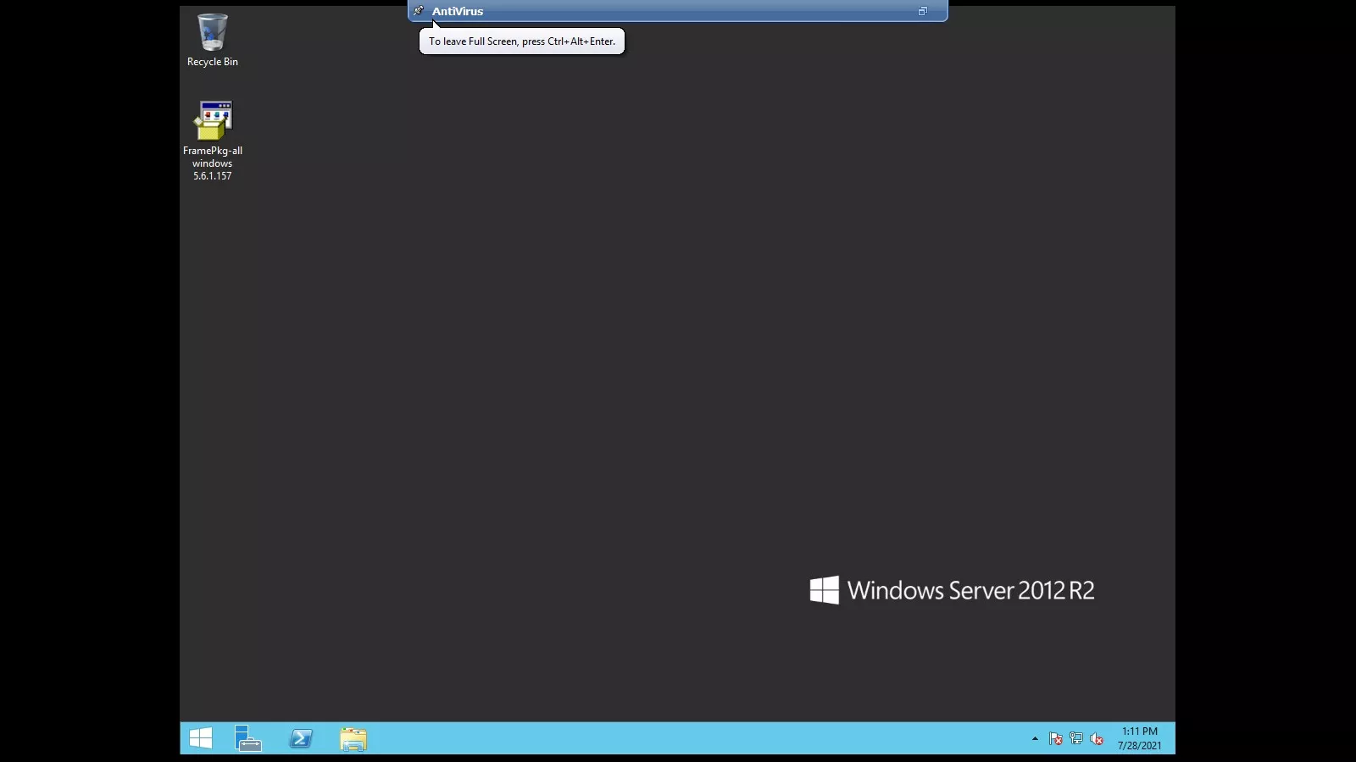Select the FramePkg-all windows installer icon
The width and height of the screenshot is (1356, 762).
212,120
